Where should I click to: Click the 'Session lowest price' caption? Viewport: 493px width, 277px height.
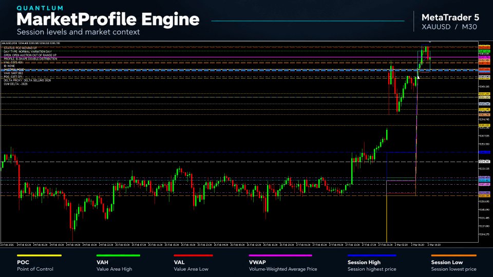click(453, 269)
